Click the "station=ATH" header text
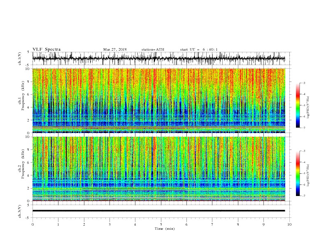The width and height of the screenshot is (326, 252). (153, 49)
